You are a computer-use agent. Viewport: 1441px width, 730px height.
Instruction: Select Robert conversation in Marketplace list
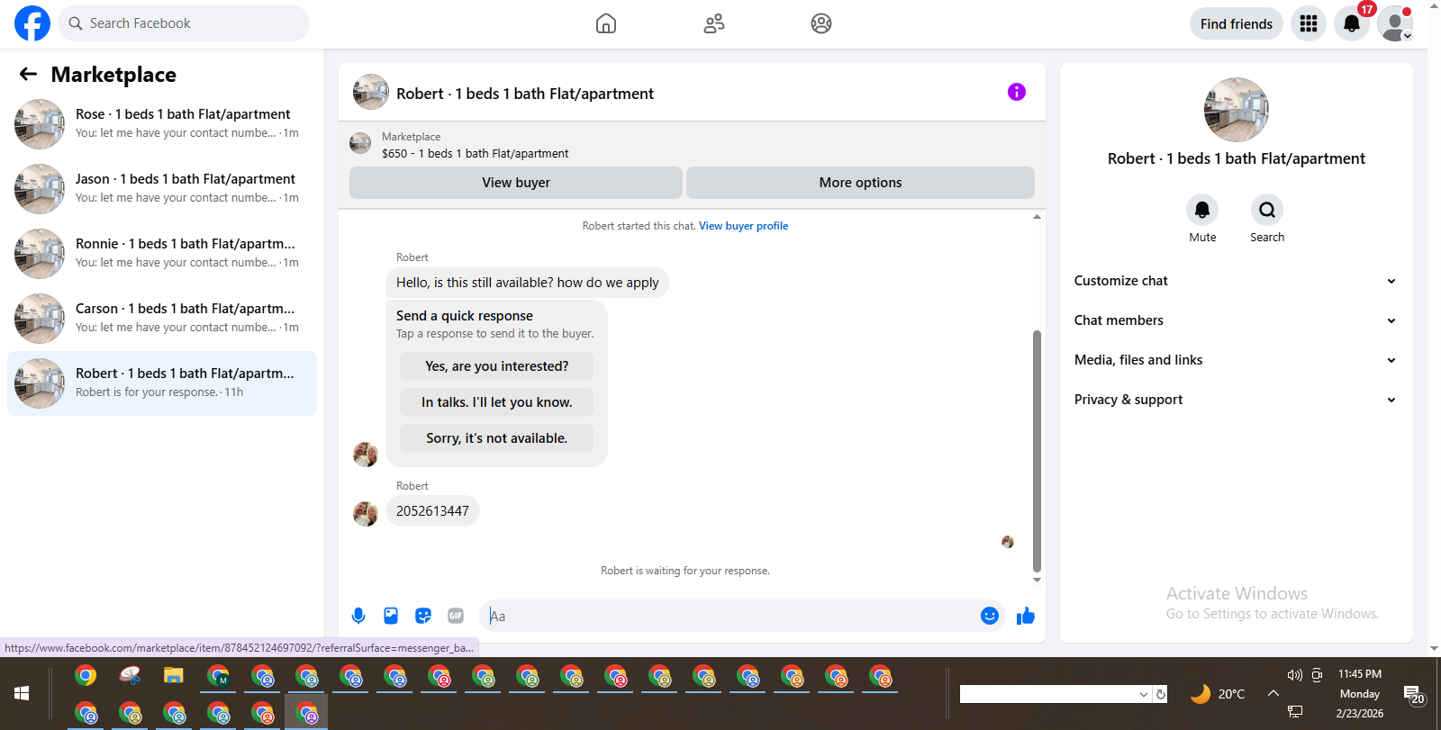[x=162, y=383]
